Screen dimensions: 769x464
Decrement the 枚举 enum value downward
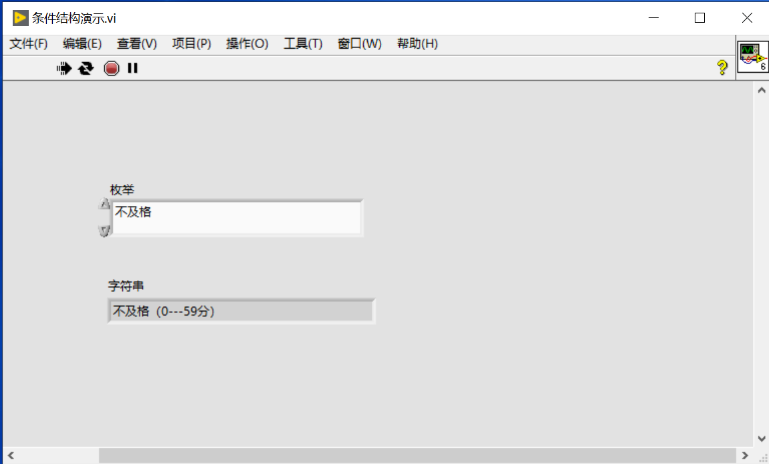(x=104, y=230)
